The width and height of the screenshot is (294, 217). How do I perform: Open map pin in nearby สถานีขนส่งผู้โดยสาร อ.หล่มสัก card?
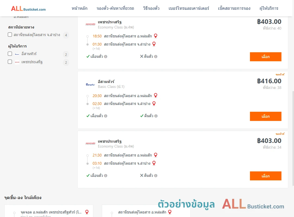(x=170, y=212)
